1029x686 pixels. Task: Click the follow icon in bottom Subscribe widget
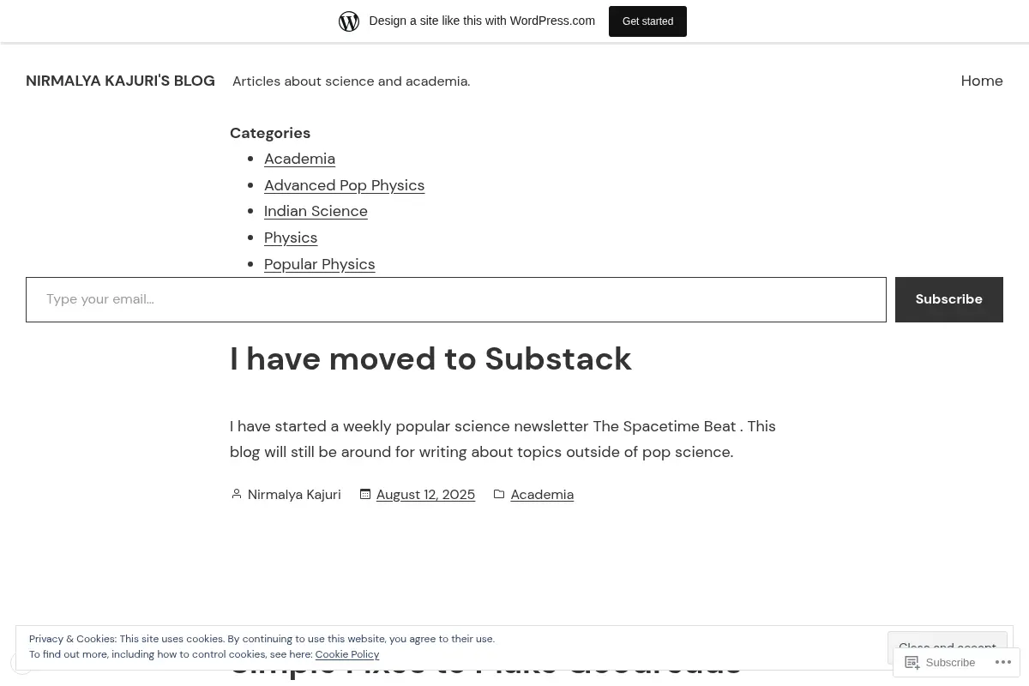coord(912,662)
